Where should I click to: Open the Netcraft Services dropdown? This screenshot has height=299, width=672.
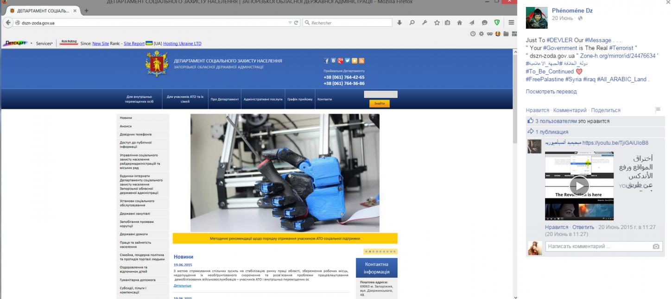click(x=44, y=44)
